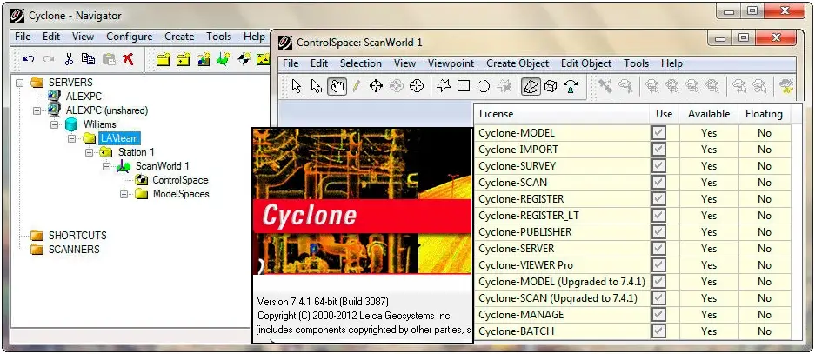Click the scissors Cut icon in Navigator
The image size is (815, 354).
69,59
